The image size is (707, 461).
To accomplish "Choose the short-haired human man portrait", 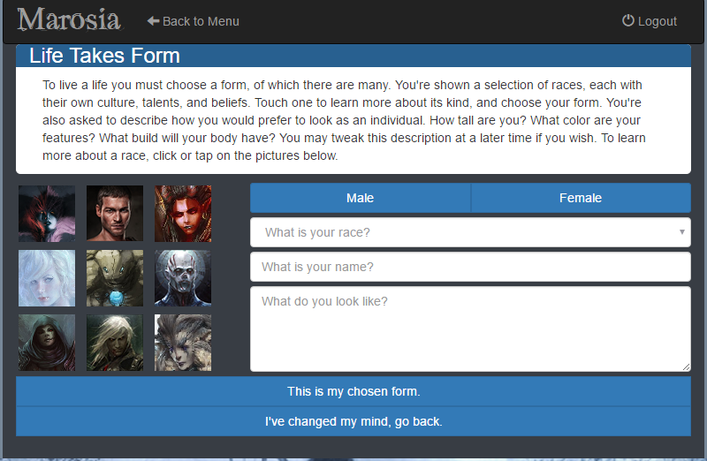I will [x=115, y=214].
